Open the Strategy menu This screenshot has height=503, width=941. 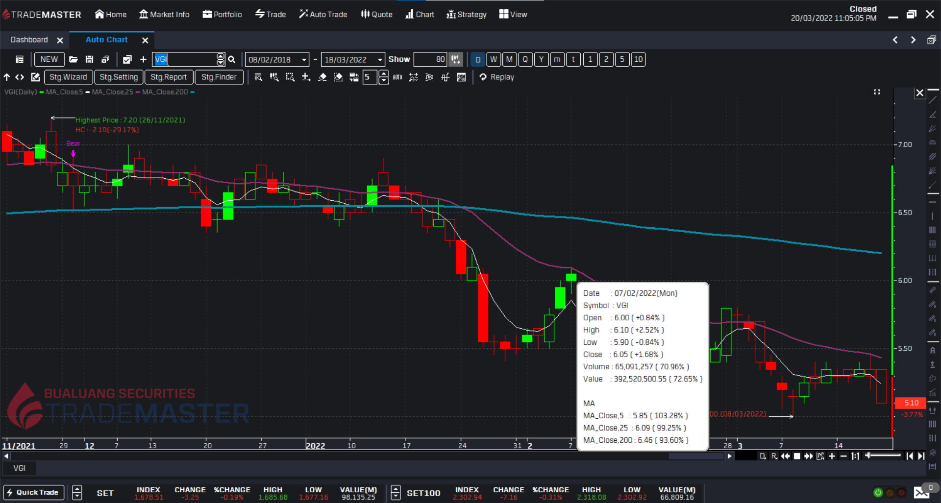click(467, 14)
